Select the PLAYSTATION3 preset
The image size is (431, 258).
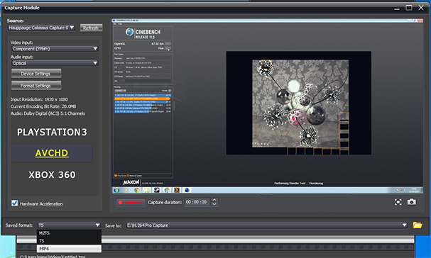tap(52, 133)
